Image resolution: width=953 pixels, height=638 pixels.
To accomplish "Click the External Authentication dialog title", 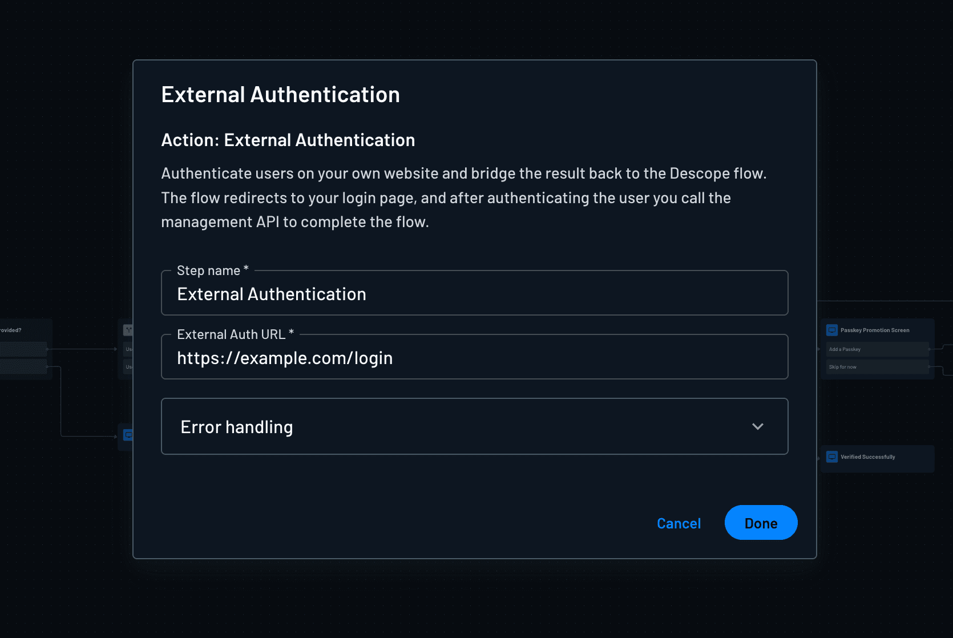I will [x=281, y=94].
